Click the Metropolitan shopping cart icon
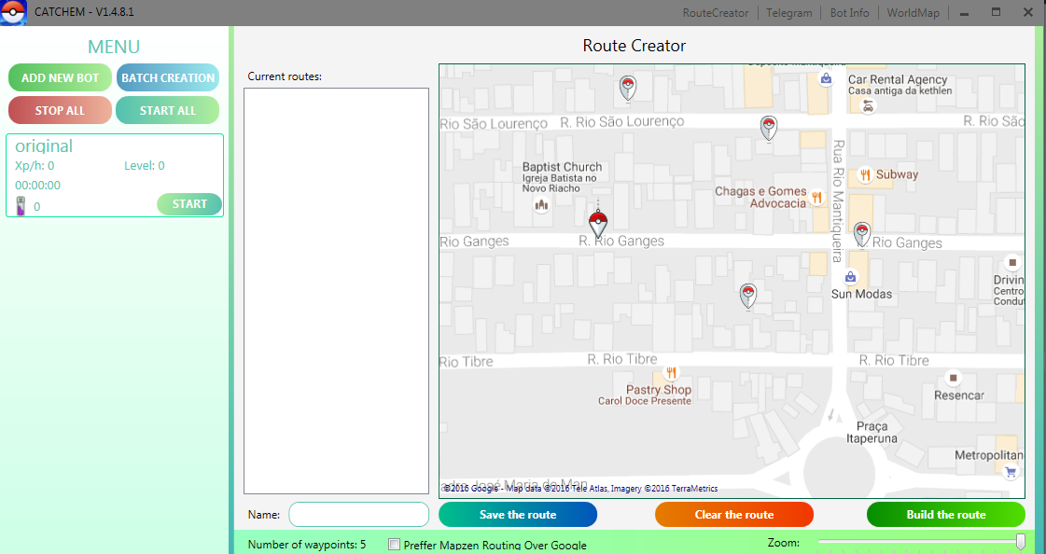 (x=1010, y=472)
